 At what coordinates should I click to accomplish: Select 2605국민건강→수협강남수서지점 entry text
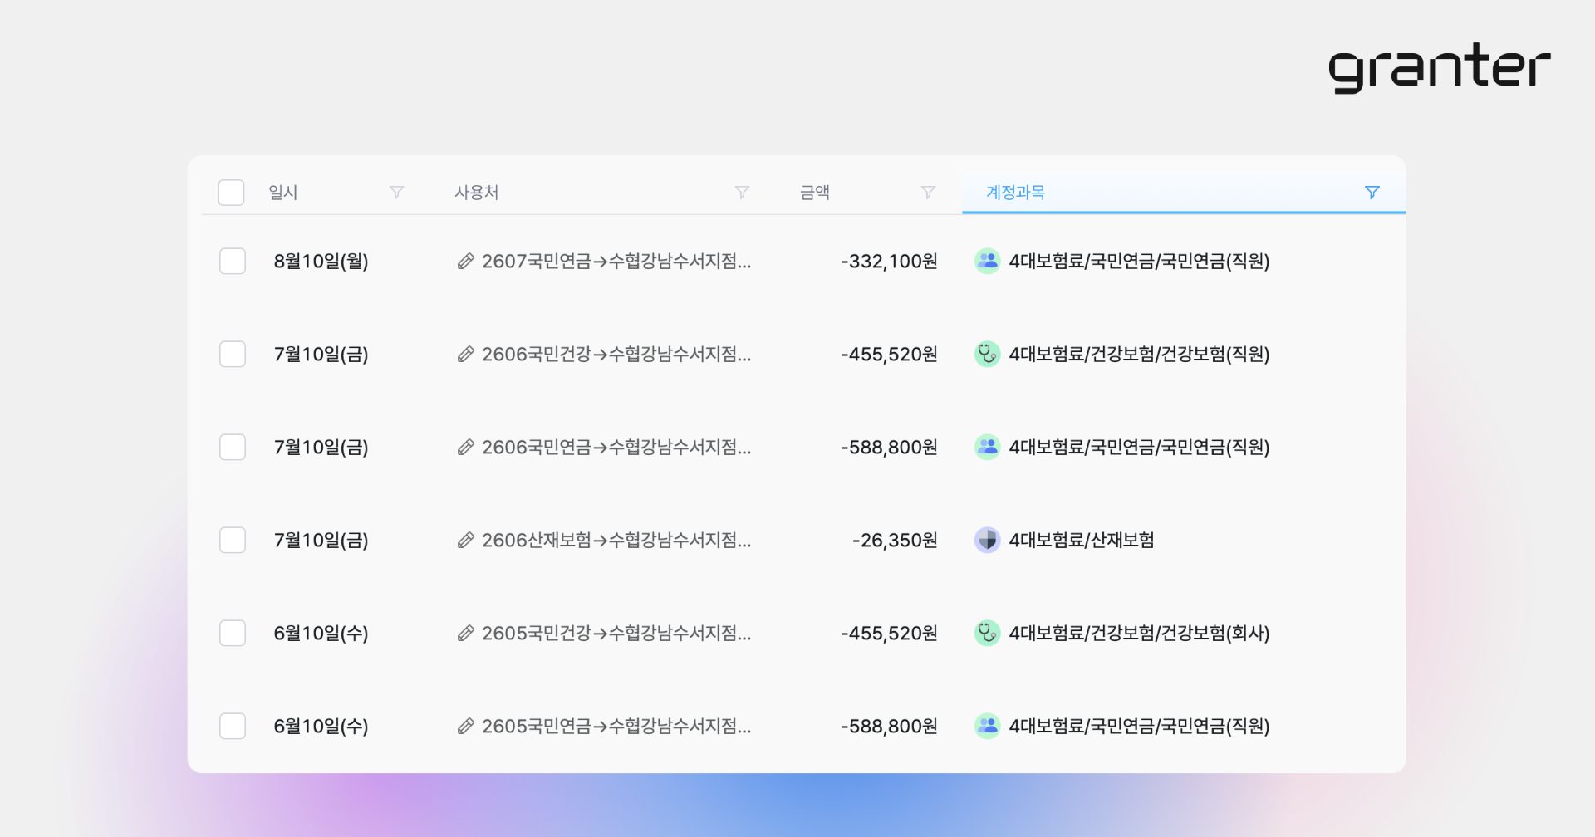tap(616, 634)
